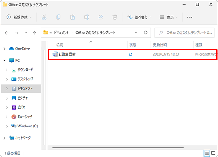Expand the OneDrive tree node
218x157 pixels.
(5, 49)
